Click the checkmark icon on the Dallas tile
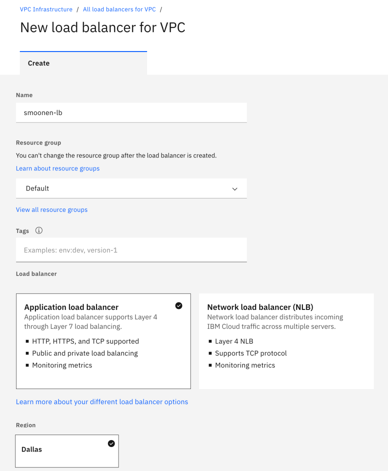The image size is (388, 471). point(111,443)
